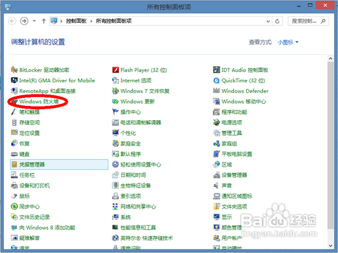This screenshot has height=253, width=338.
Task: Click the green 同步中心 icon
Action: pyautogui.click(x=14, y=206)
